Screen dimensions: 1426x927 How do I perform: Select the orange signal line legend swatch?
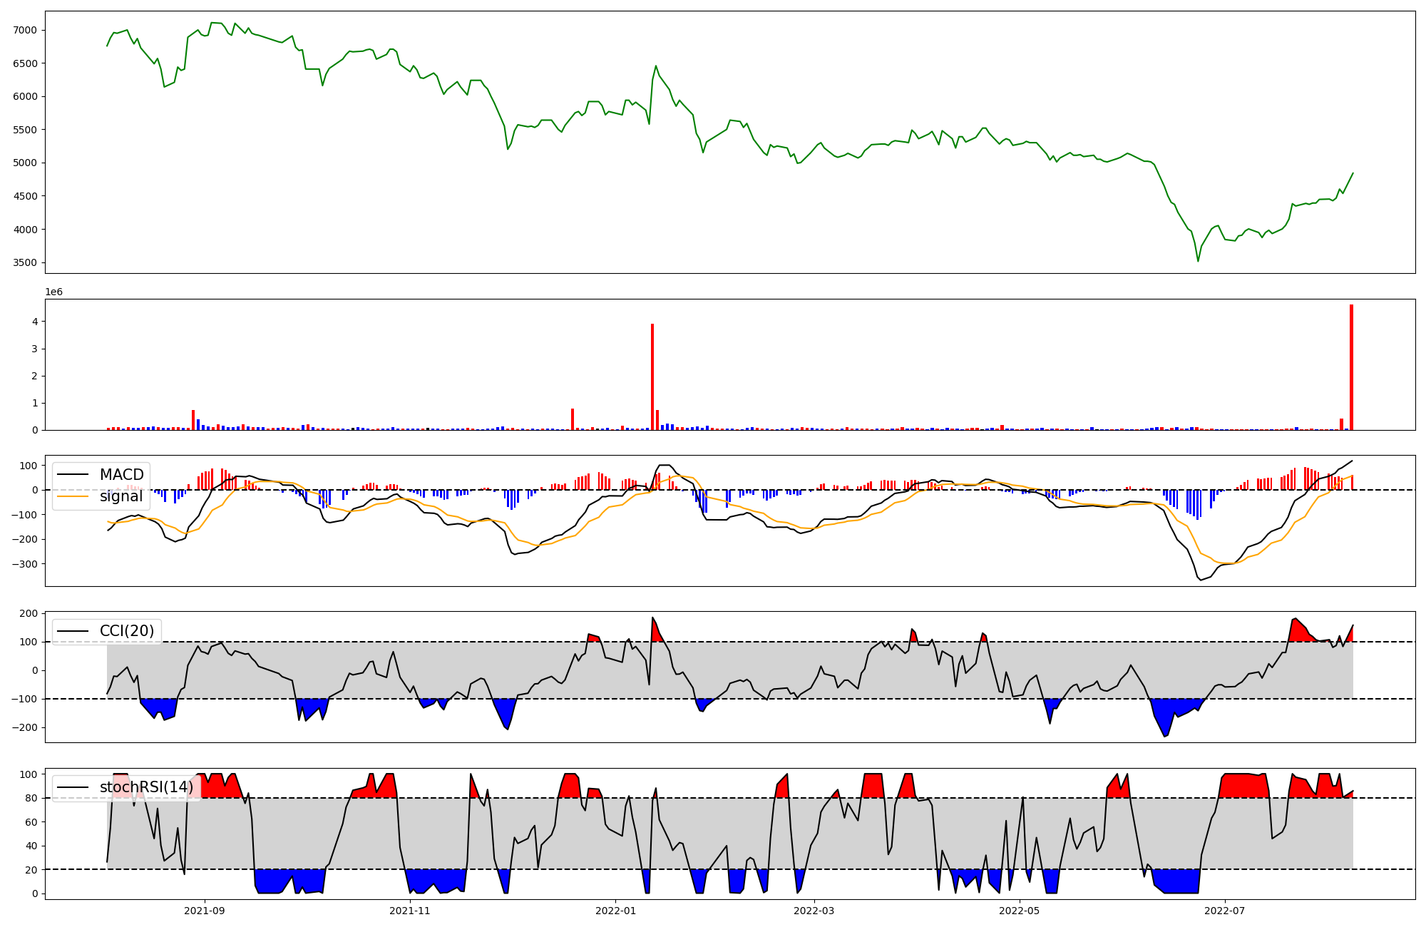73,496
